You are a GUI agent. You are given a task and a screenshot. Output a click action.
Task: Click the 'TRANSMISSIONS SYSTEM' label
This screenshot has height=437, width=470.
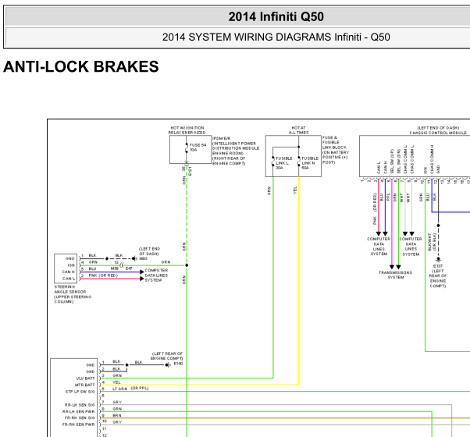[x=395, y=275]
